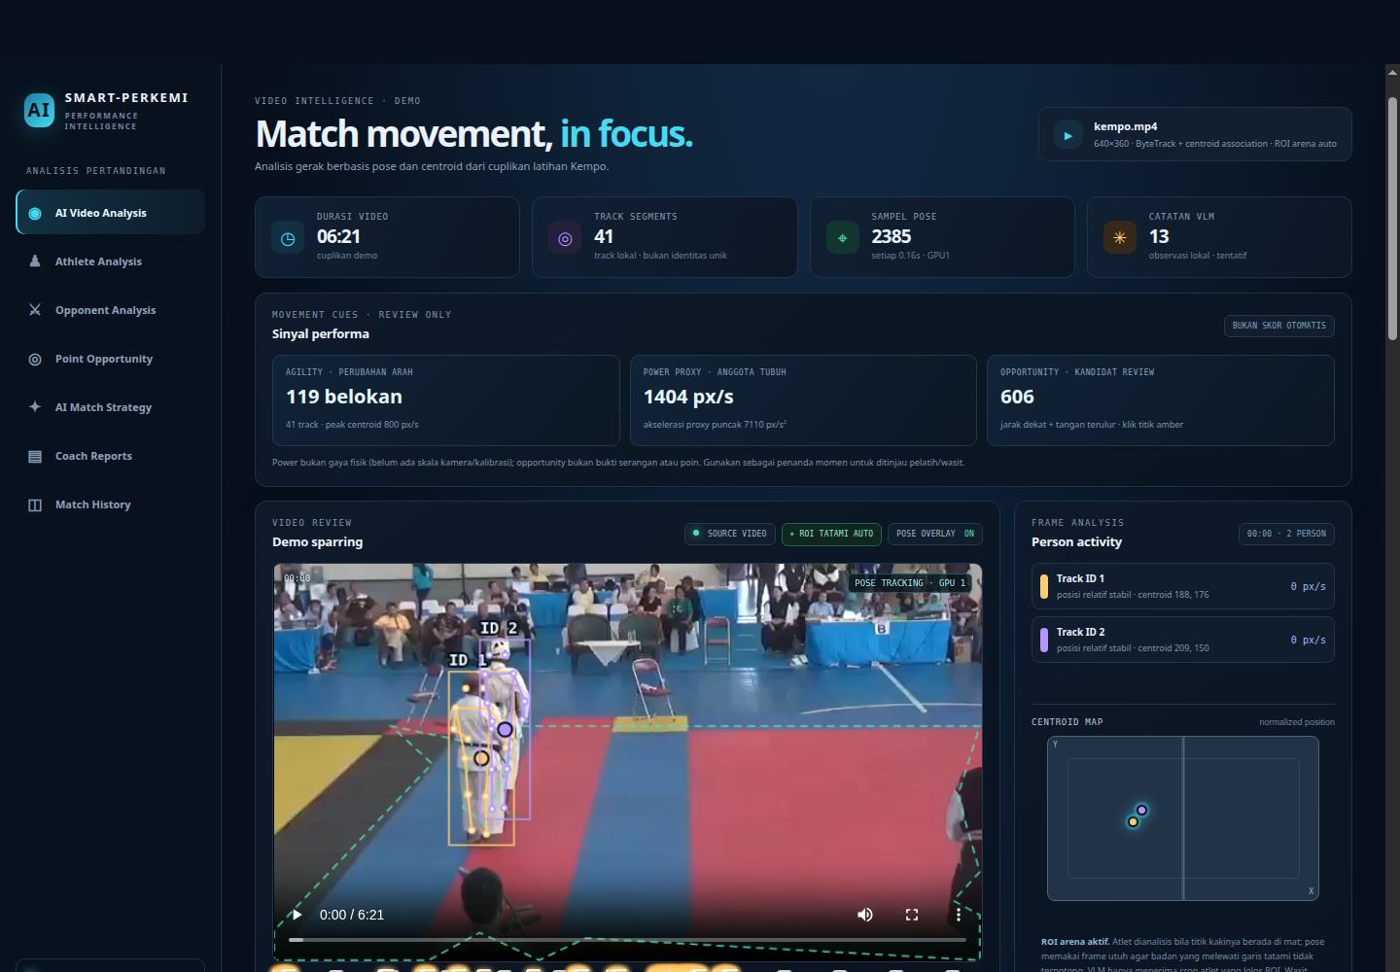This screenshot has height=972, width=1400.
Task: Click the purple centroid dot on map
Action: tap(1142, 810)
